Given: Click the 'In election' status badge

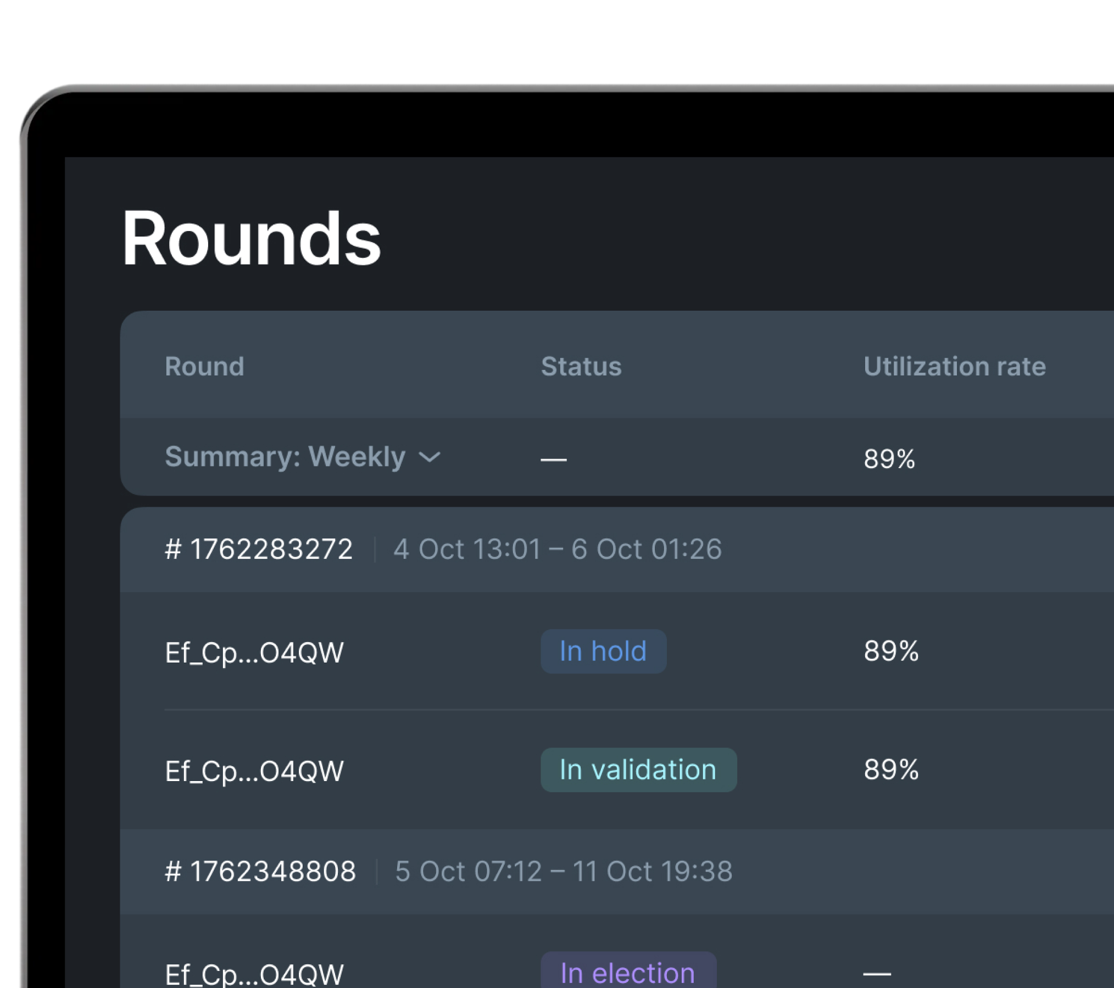Looking at the screenshot, I should 628,972.
